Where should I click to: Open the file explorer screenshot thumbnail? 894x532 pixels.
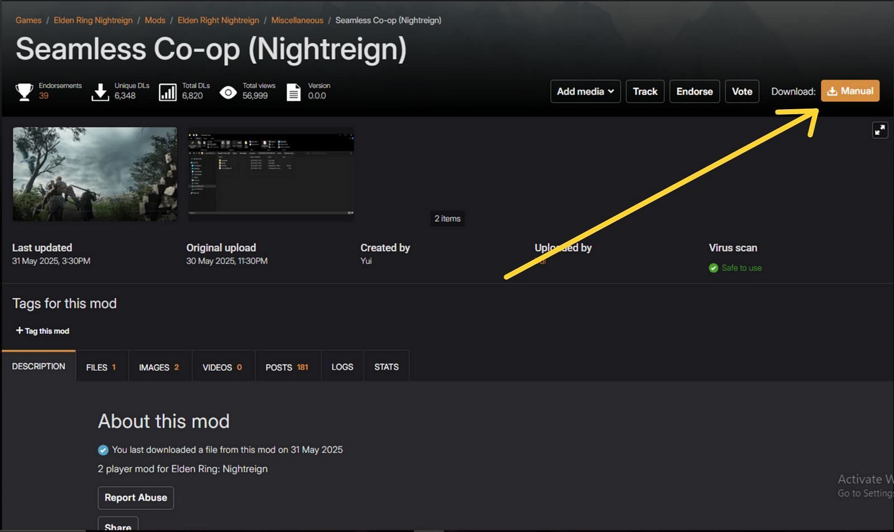coord(271,174)
